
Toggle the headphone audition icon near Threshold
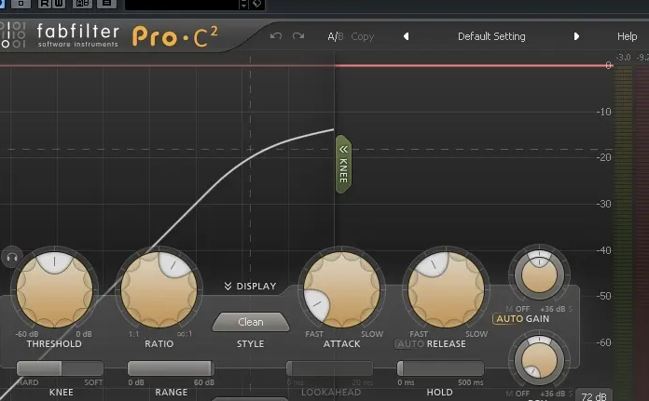[12, 258]
